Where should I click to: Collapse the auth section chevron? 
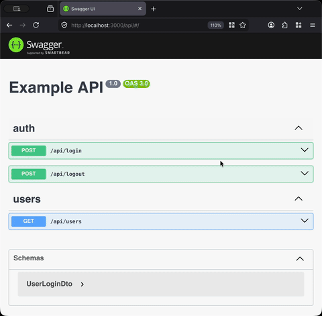(x=299, y=128)
